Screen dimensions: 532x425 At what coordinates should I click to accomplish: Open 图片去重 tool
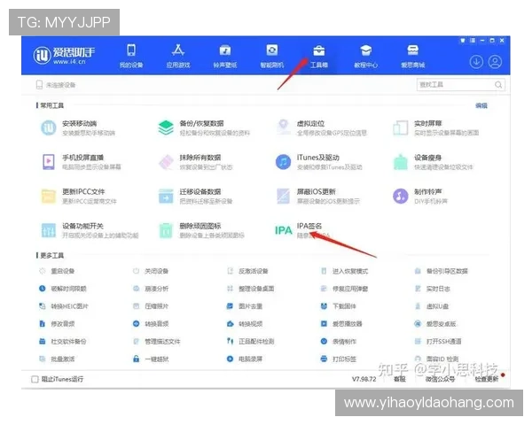245,306
